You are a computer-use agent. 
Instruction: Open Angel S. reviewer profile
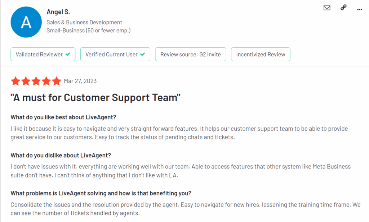click(x=58, y=12)
